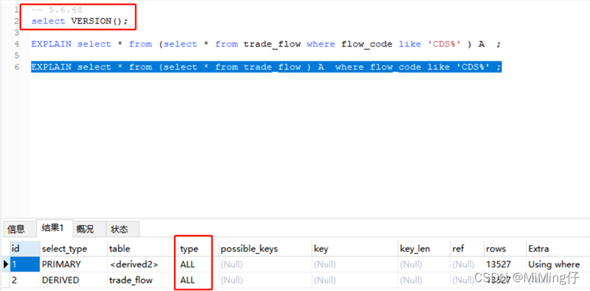Viewport: 590px width, 291px height.
Task: Click the Extra column header
Action: coord(558,249)
